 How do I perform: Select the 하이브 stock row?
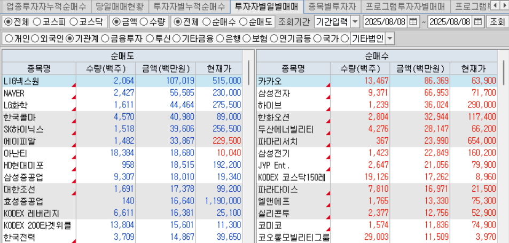(377, 105)
